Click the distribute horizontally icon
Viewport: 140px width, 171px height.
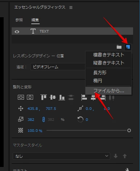click(112, 98)
